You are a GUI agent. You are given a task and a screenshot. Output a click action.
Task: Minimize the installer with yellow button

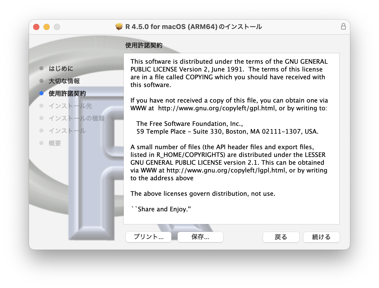47,27
